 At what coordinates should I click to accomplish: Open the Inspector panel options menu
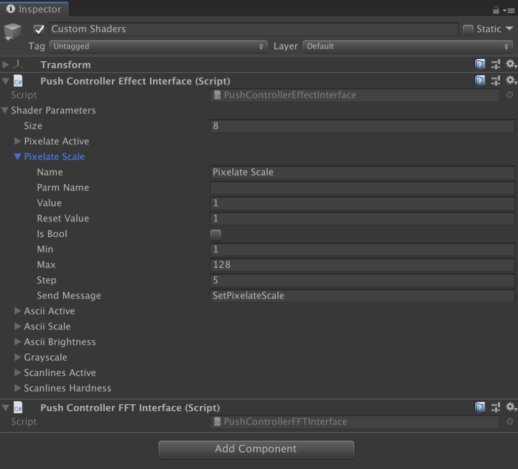coord(511,9)
